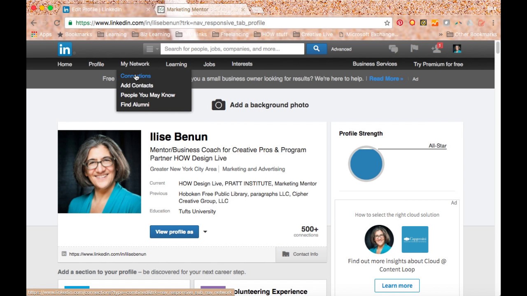Click the Contact Info card icon
Viewport: 527px width, 296px height.
coord(286,254)
